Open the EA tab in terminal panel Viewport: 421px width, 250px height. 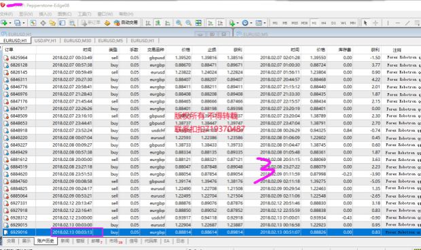coord(166,241)
